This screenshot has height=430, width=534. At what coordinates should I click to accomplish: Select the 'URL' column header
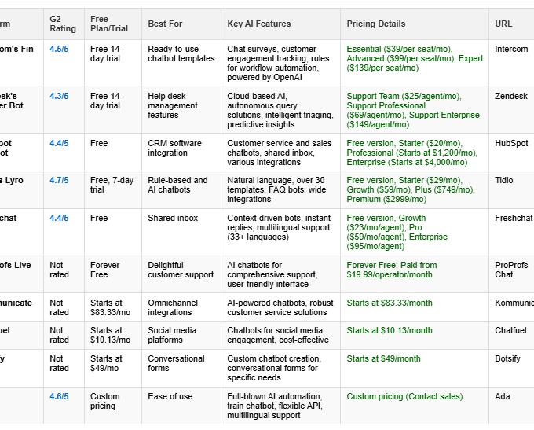503,24
